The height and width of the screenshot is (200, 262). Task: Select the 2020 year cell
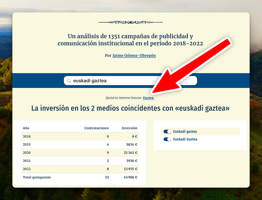tap(27, 153)
